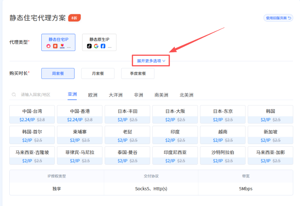Image resolution: width=300 pixels, height=206 pixels.
Task: Select the 韩国 location card
Action: click(x=270, y=114)
